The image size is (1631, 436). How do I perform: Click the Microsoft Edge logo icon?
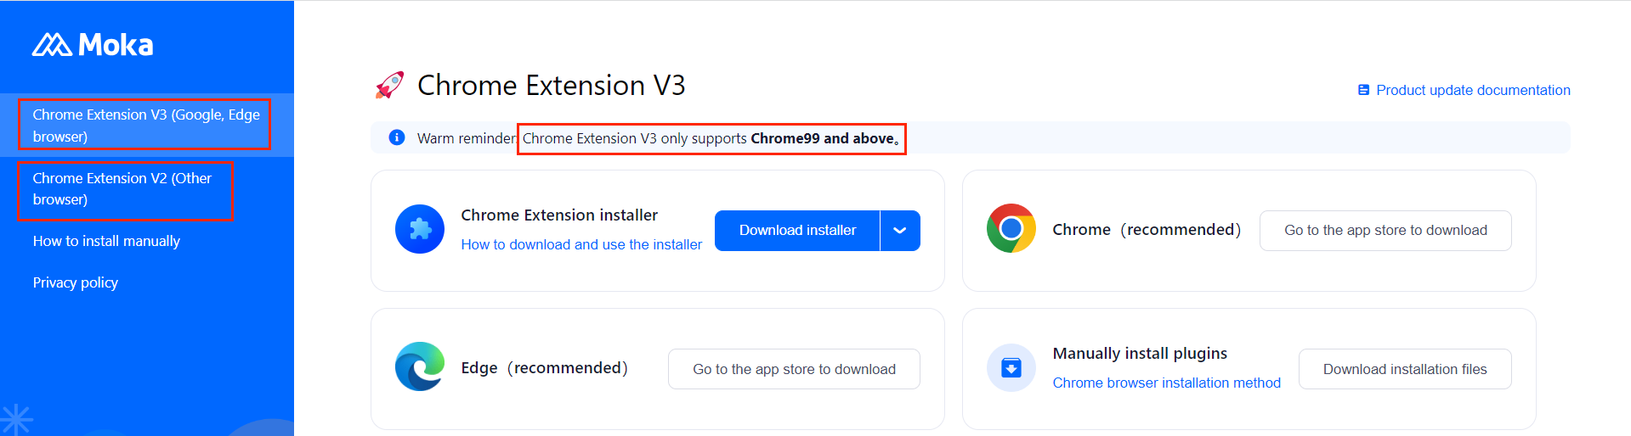(x=420, y=366)
